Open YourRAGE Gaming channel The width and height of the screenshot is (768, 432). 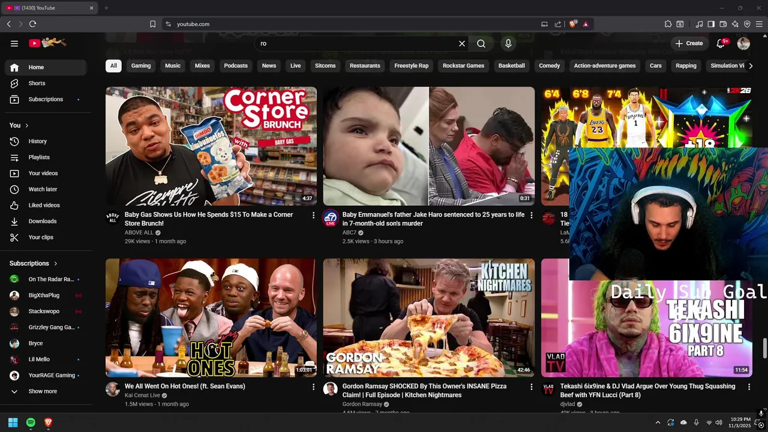[x=46, y=375]
